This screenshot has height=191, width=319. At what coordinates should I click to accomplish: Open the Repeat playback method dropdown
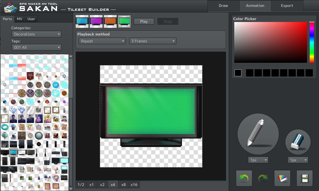point(102,41)
